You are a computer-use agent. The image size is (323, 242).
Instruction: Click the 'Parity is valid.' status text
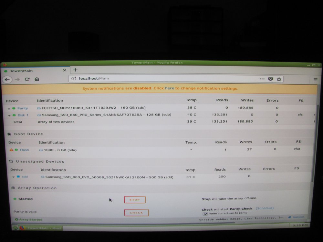pos(25,212)
